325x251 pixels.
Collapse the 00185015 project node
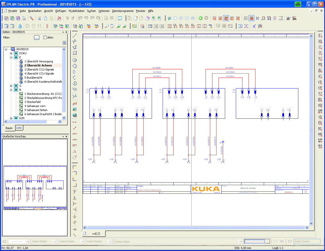(6, 49)
